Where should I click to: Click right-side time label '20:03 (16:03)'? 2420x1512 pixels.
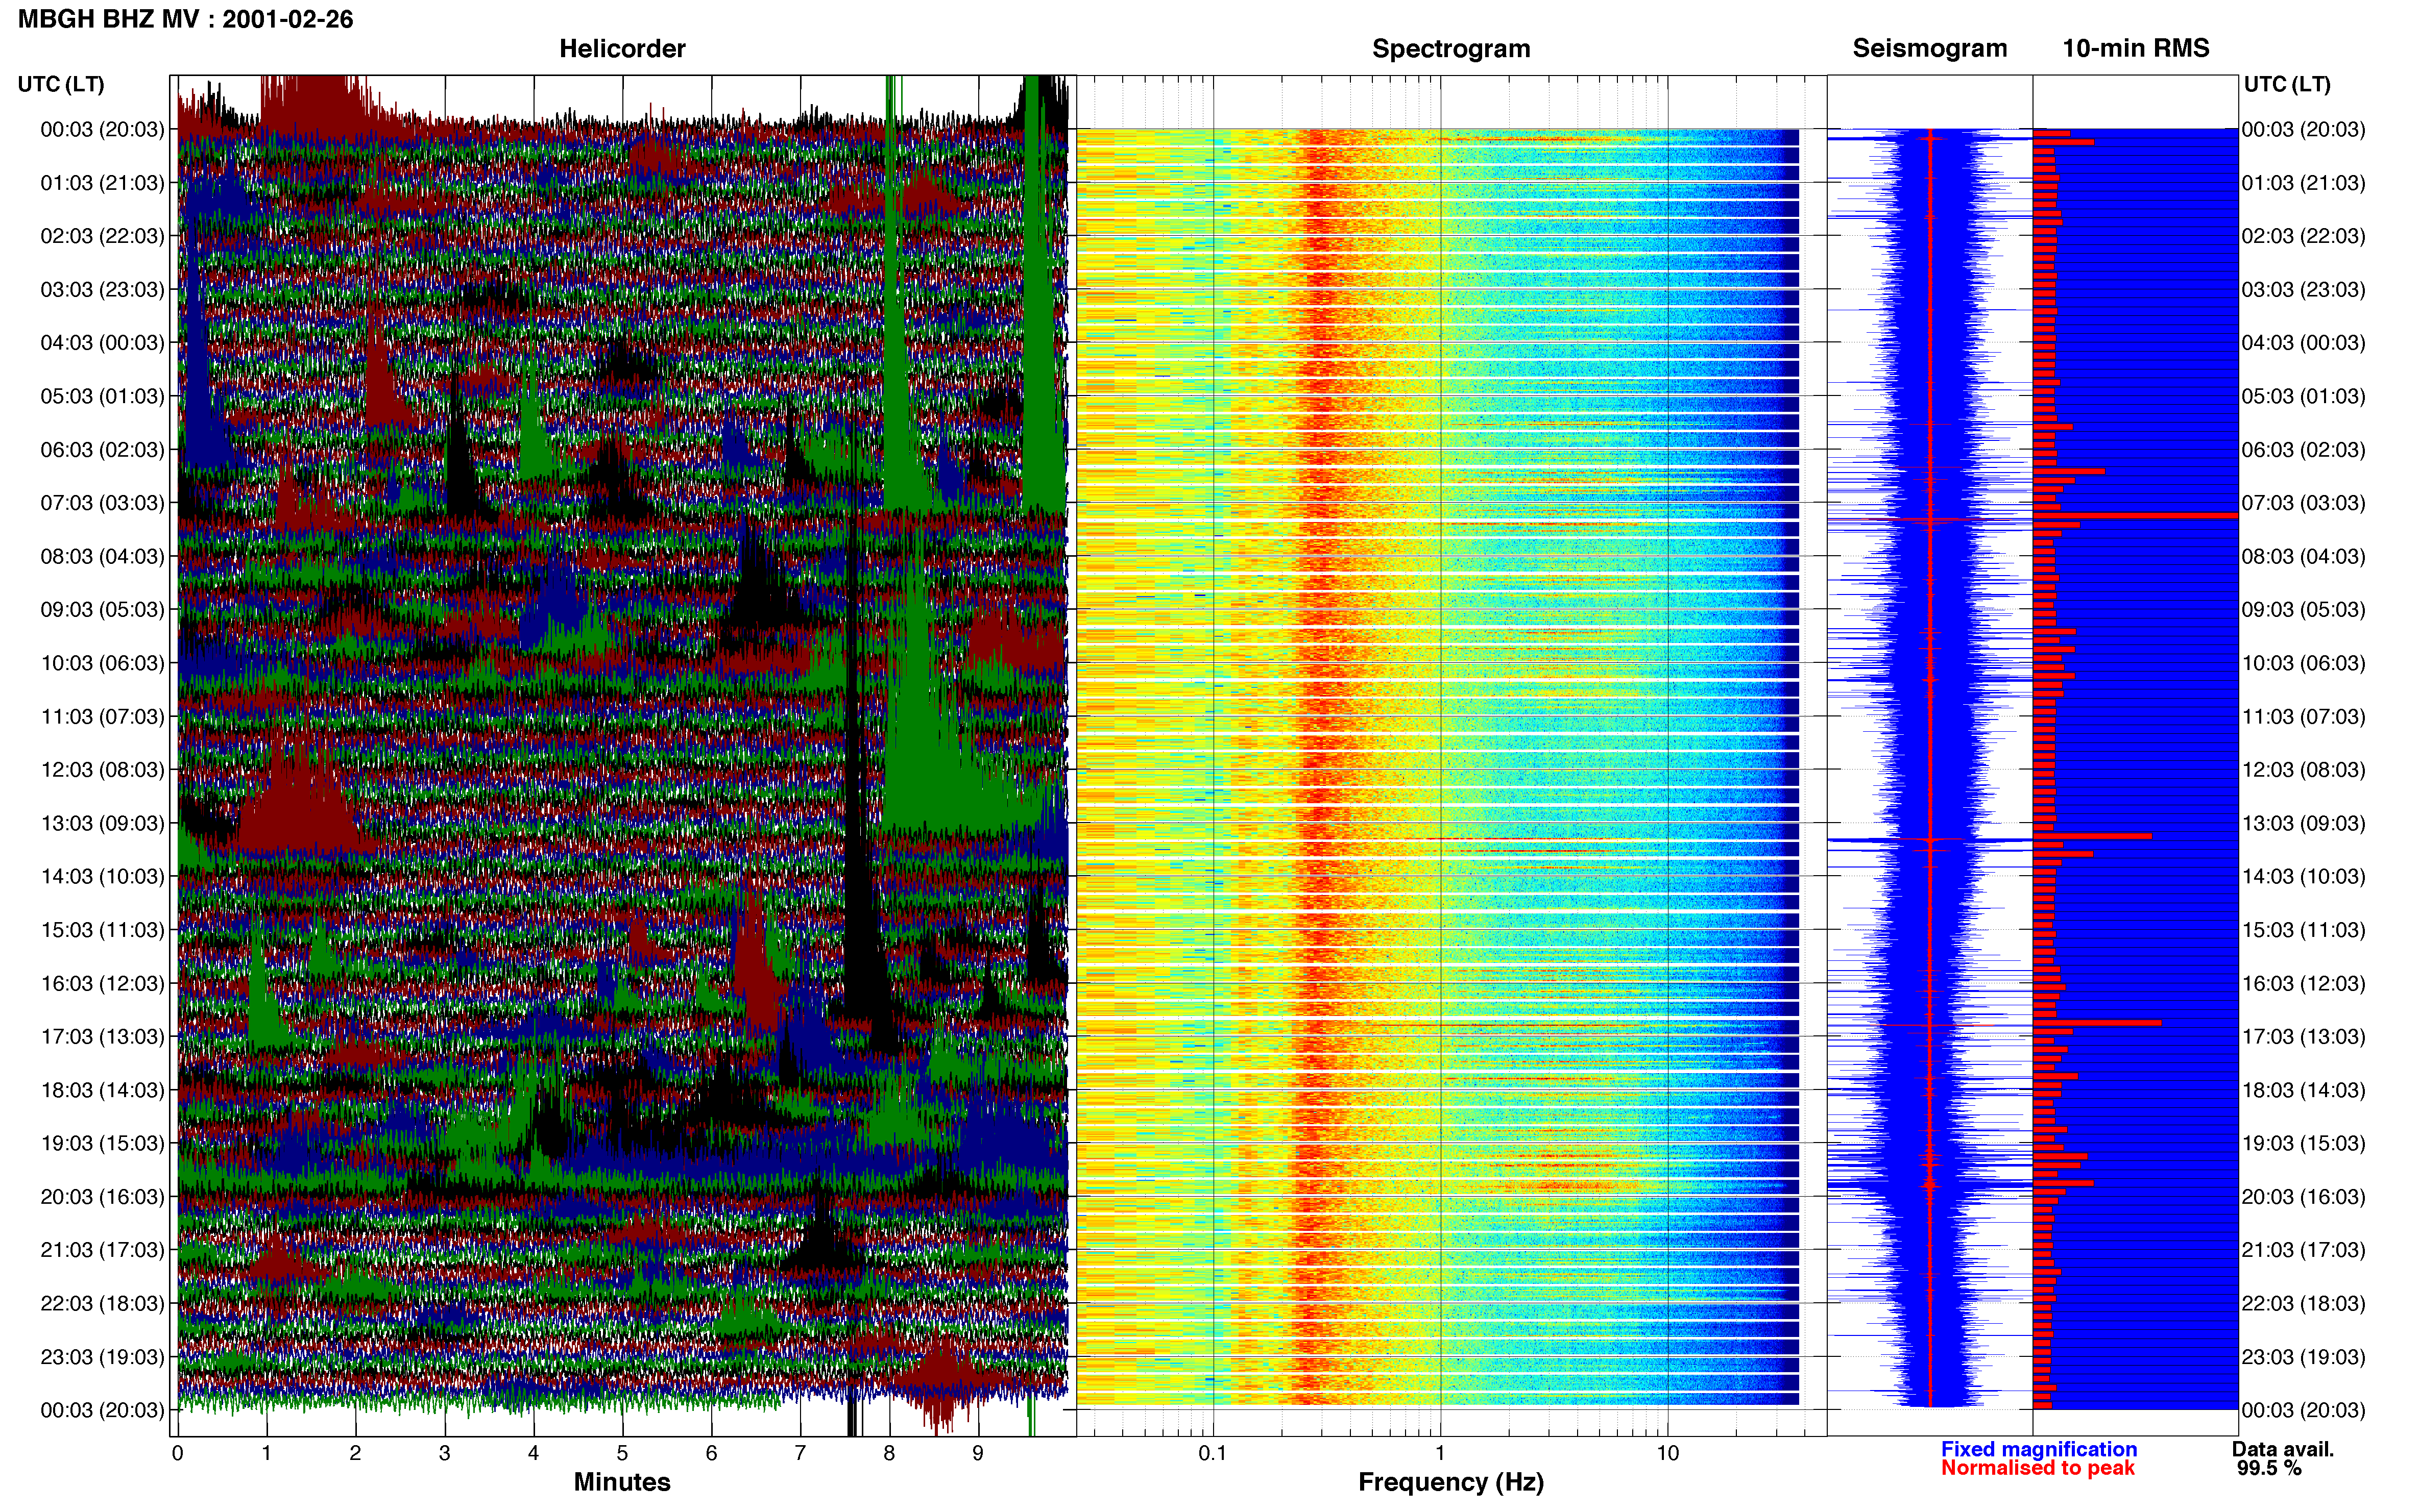(x=2303, y=1196)
